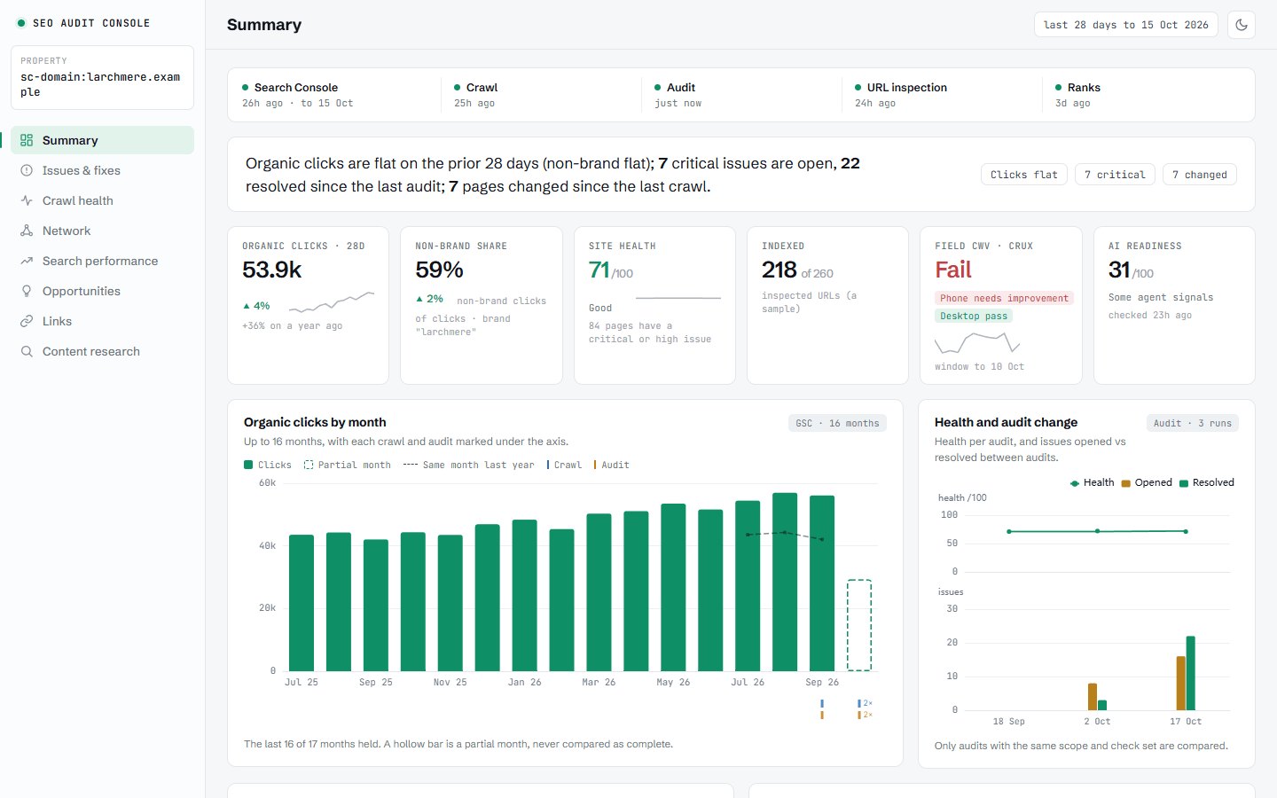Click the 7 critical chip
Viewport: 1277px width, 798px height.
click(x=1115, y=175)
